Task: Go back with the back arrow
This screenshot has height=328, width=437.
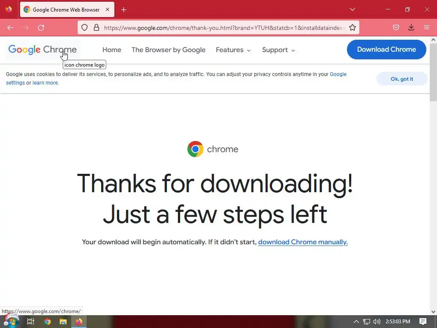Action: pos(10,28)
